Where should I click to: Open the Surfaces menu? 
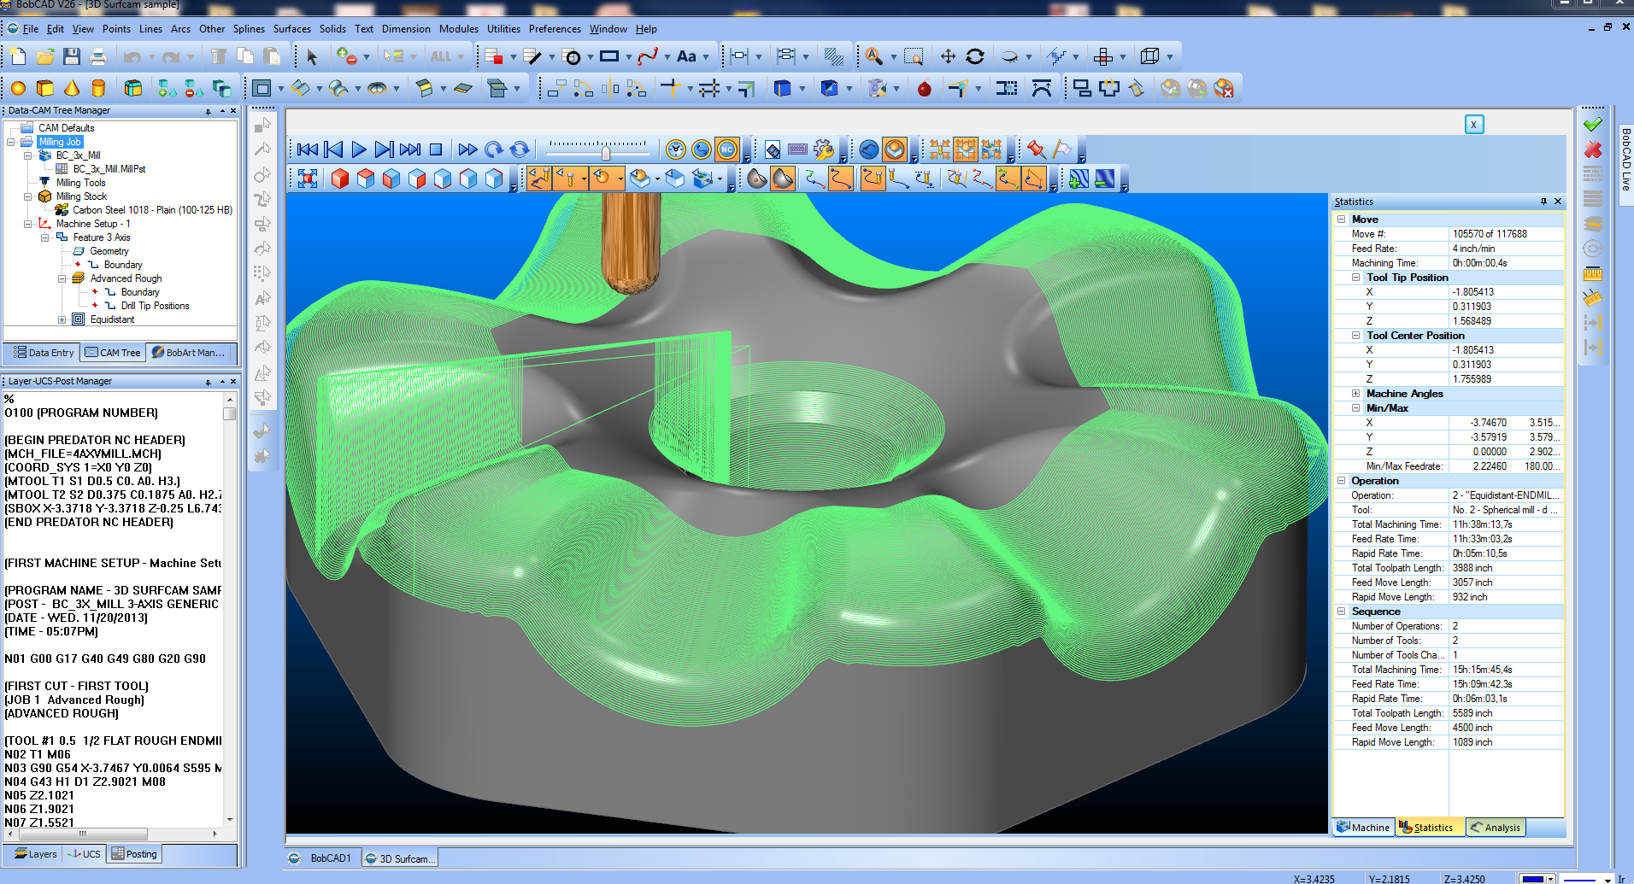[x=292, y=29]
